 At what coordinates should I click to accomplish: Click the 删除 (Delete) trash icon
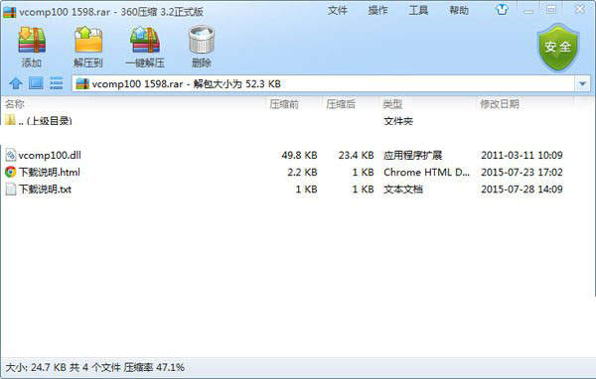202,40
